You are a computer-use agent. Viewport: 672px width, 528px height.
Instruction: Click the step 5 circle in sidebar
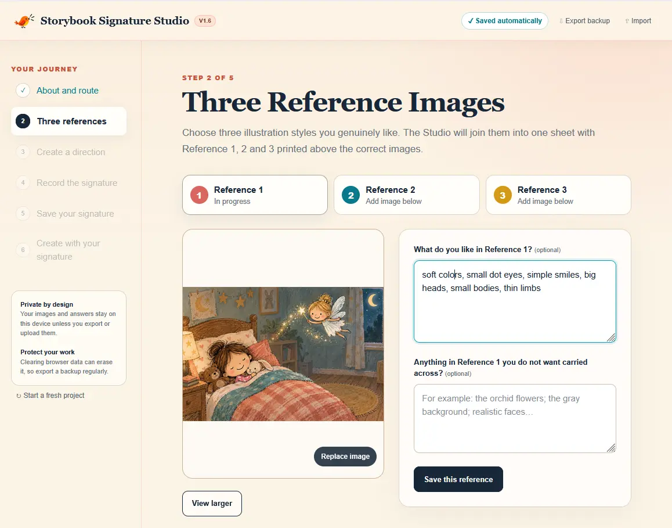pyautogui.click(x=23, y=214)
